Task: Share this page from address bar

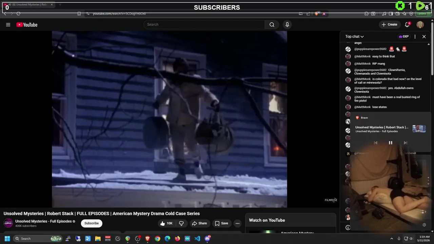Action: tap(308, 14)
